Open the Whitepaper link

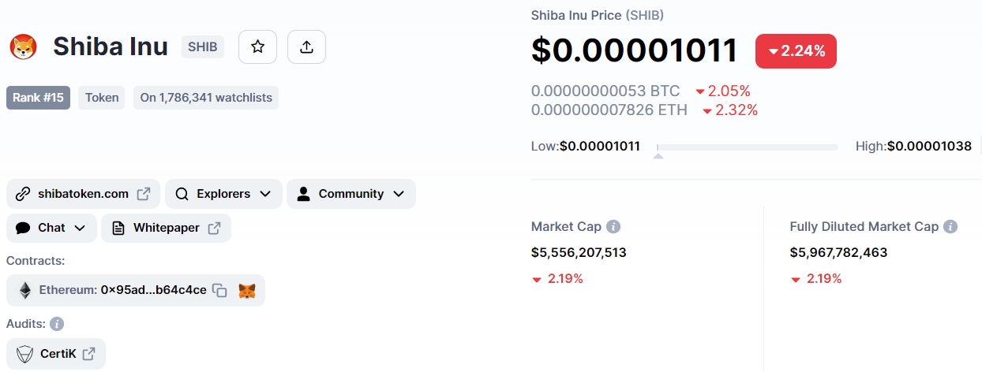pos(166,228)
